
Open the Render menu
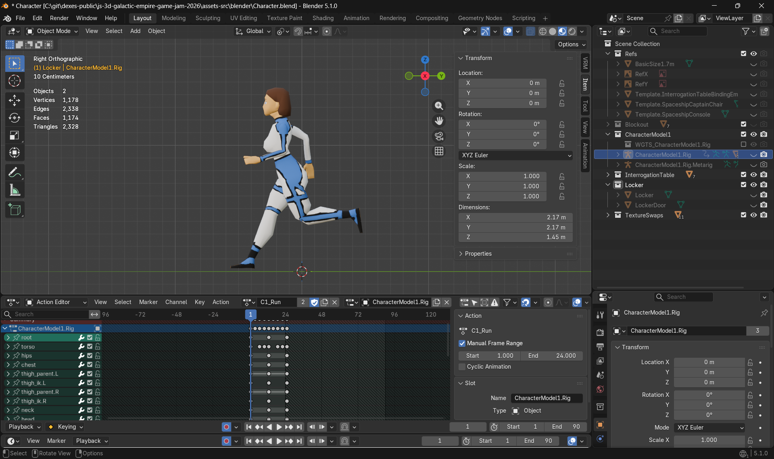(59, 18)
